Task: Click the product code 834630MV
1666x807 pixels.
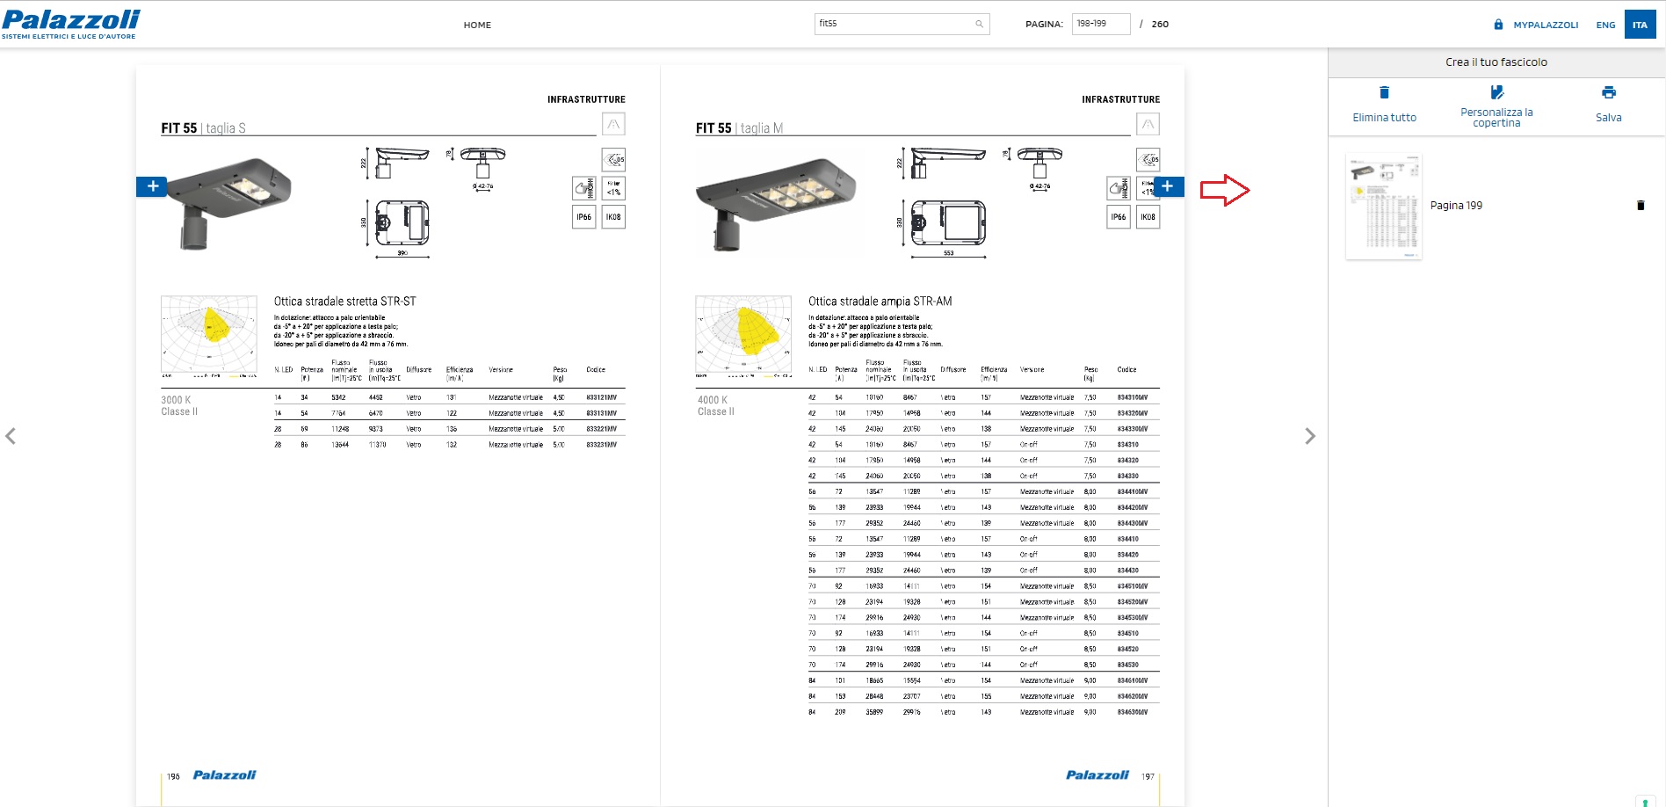Action: pos(1133,712)
